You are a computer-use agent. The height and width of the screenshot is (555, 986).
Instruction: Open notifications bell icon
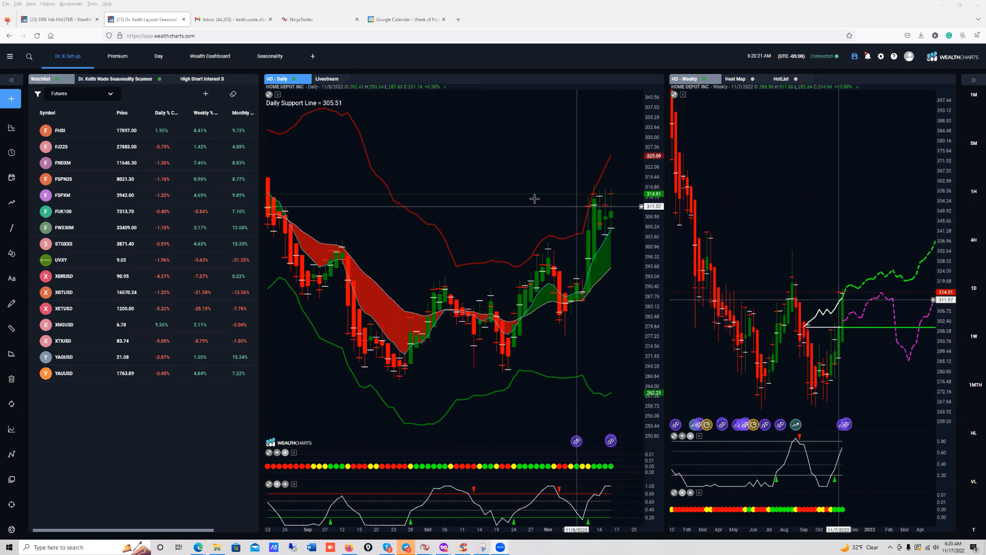click(x=867, y=57)
